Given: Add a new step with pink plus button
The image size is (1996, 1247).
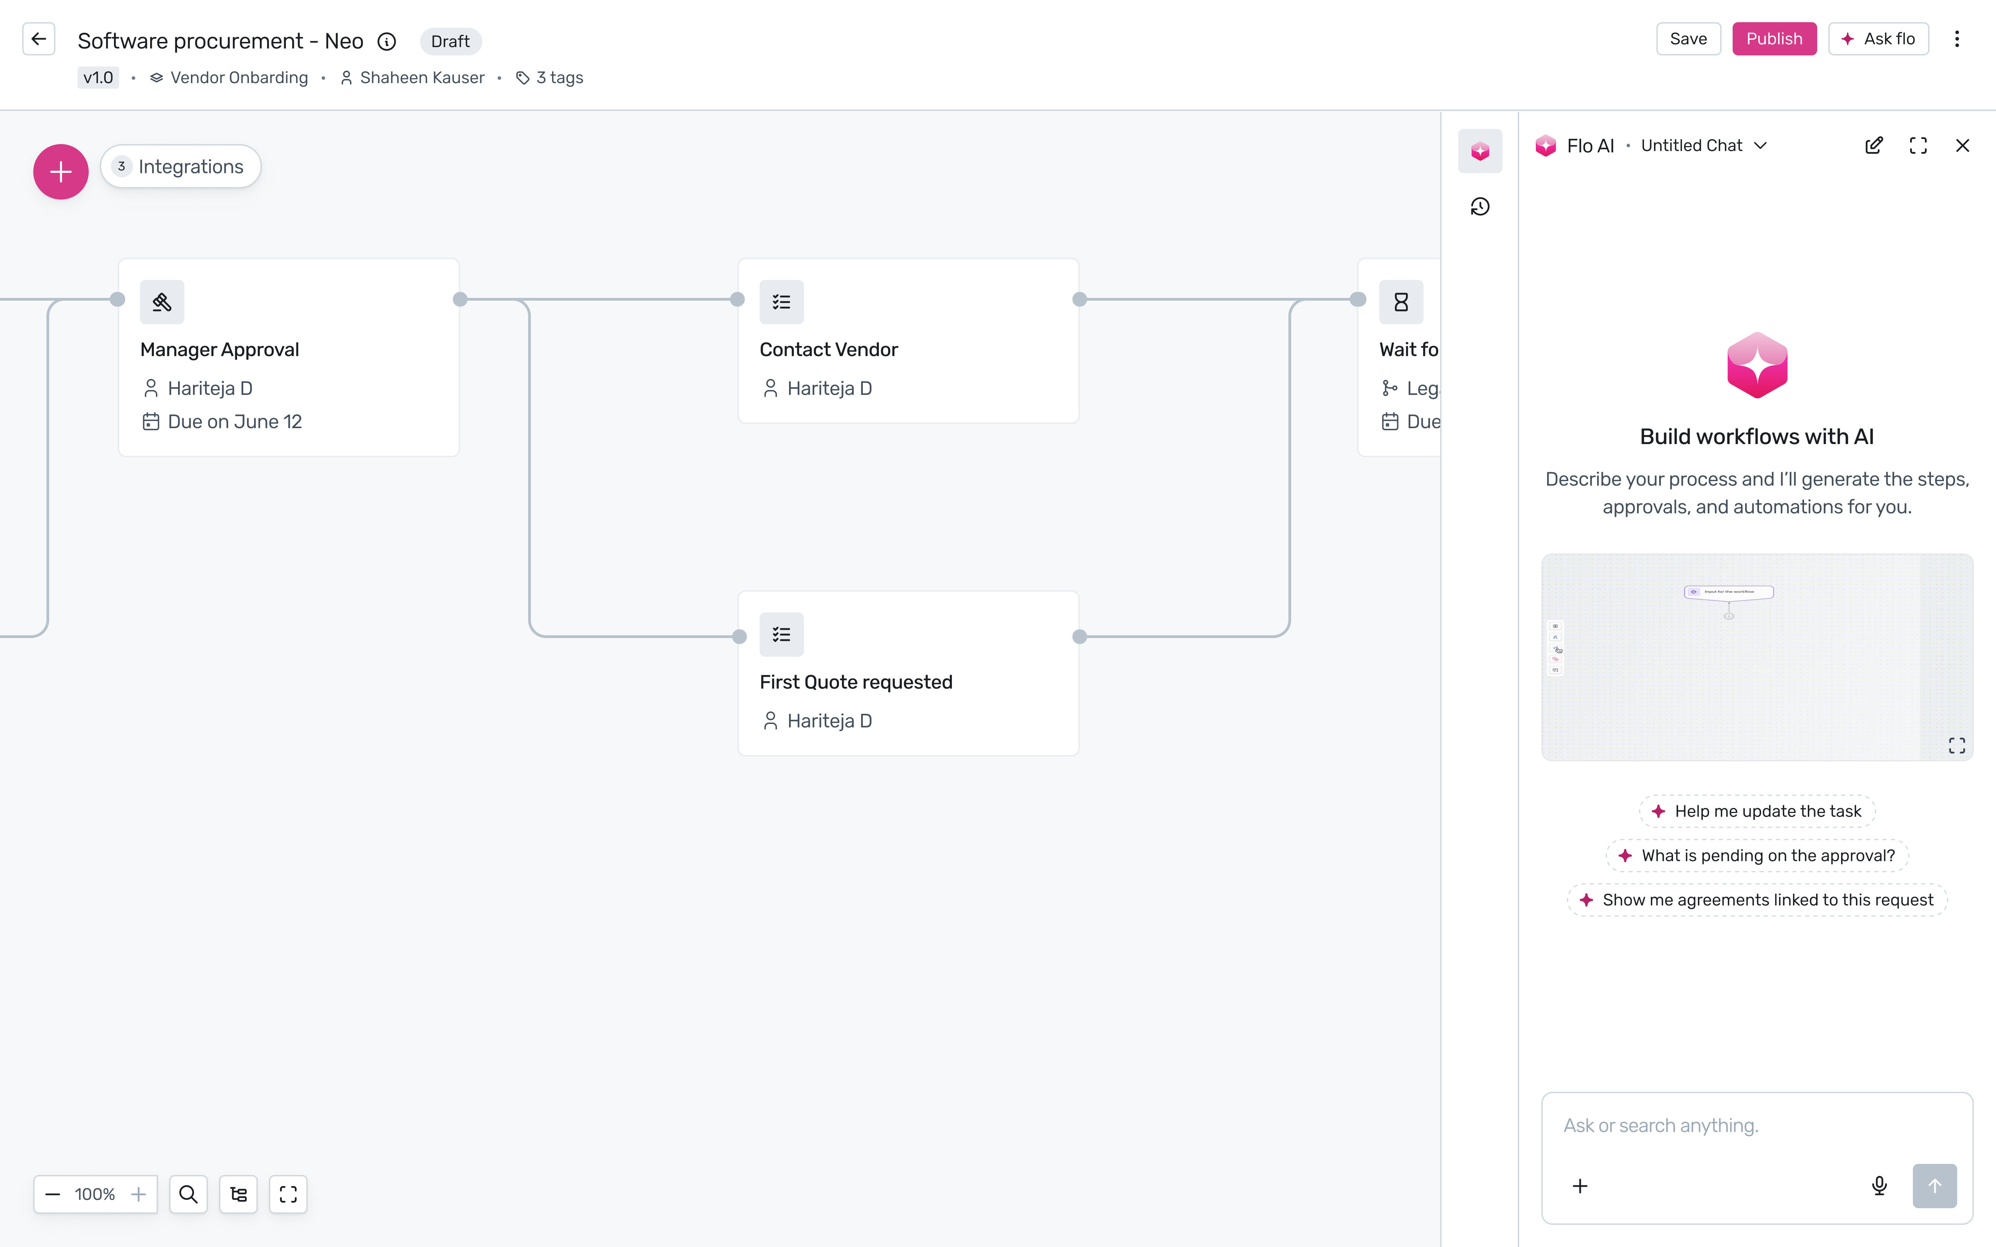Looking at the screenshot, I should click(61, 171).
